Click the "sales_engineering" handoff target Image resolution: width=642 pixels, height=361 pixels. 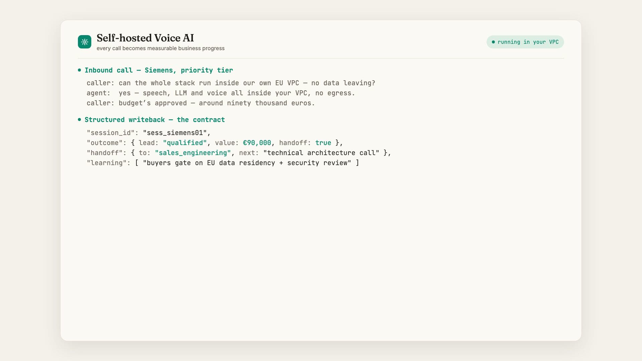[x=193, y=153]
